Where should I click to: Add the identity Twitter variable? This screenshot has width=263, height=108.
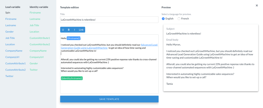(34, 70)
